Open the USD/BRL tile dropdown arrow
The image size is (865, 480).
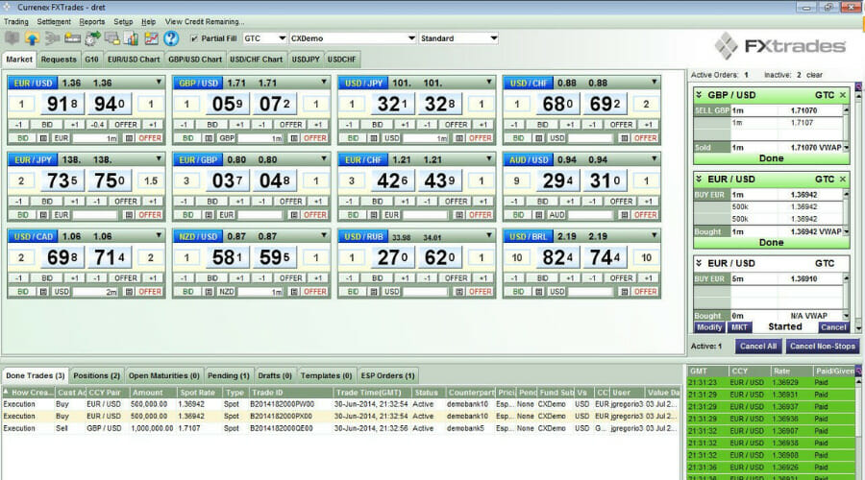pyautogui.click(x=655, y=235)
